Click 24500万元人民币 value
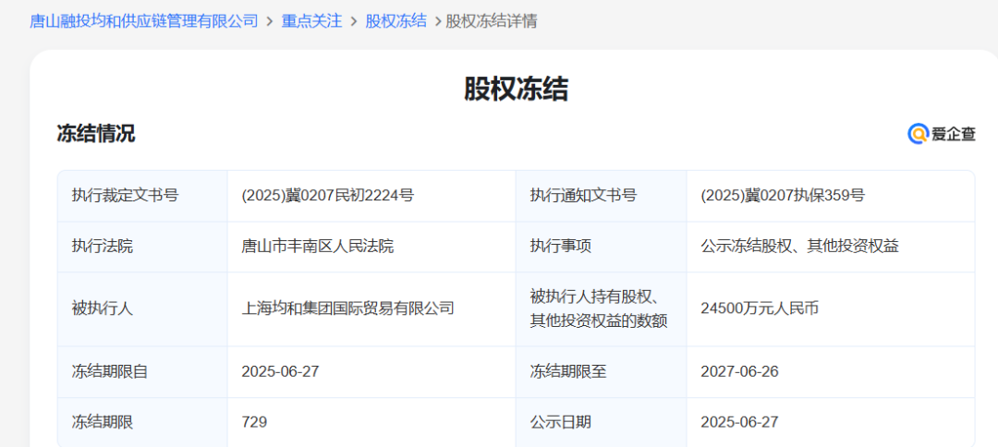 coord(760,309)
